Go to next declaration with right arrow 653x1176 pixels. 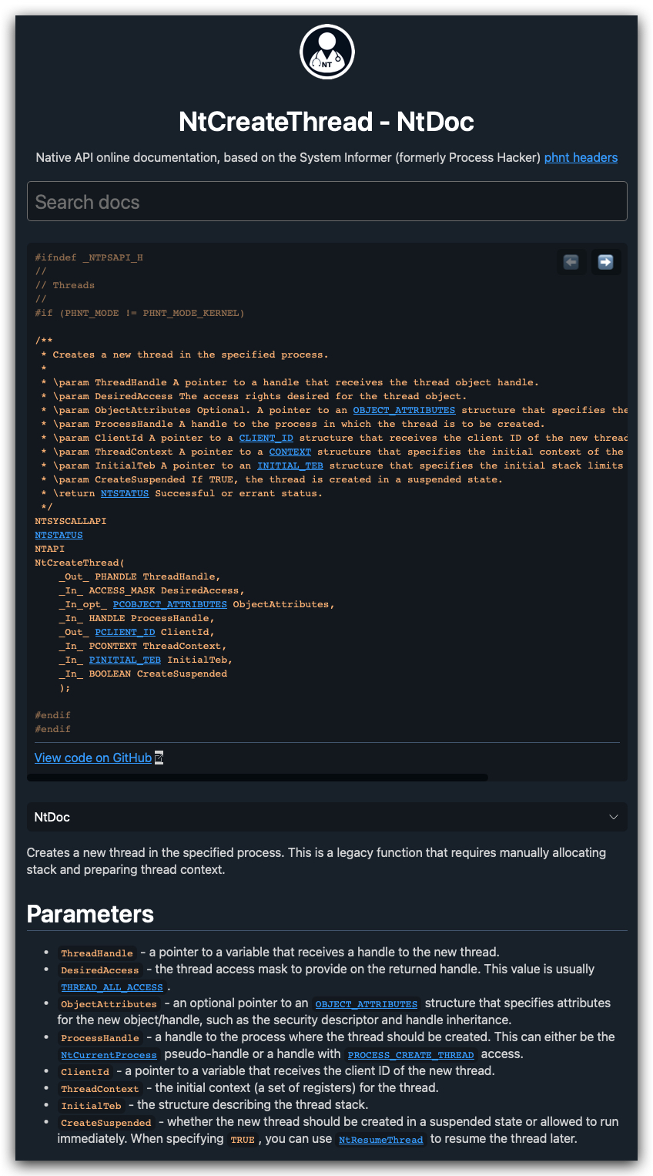pyautogui.click(x=605, y=262)
